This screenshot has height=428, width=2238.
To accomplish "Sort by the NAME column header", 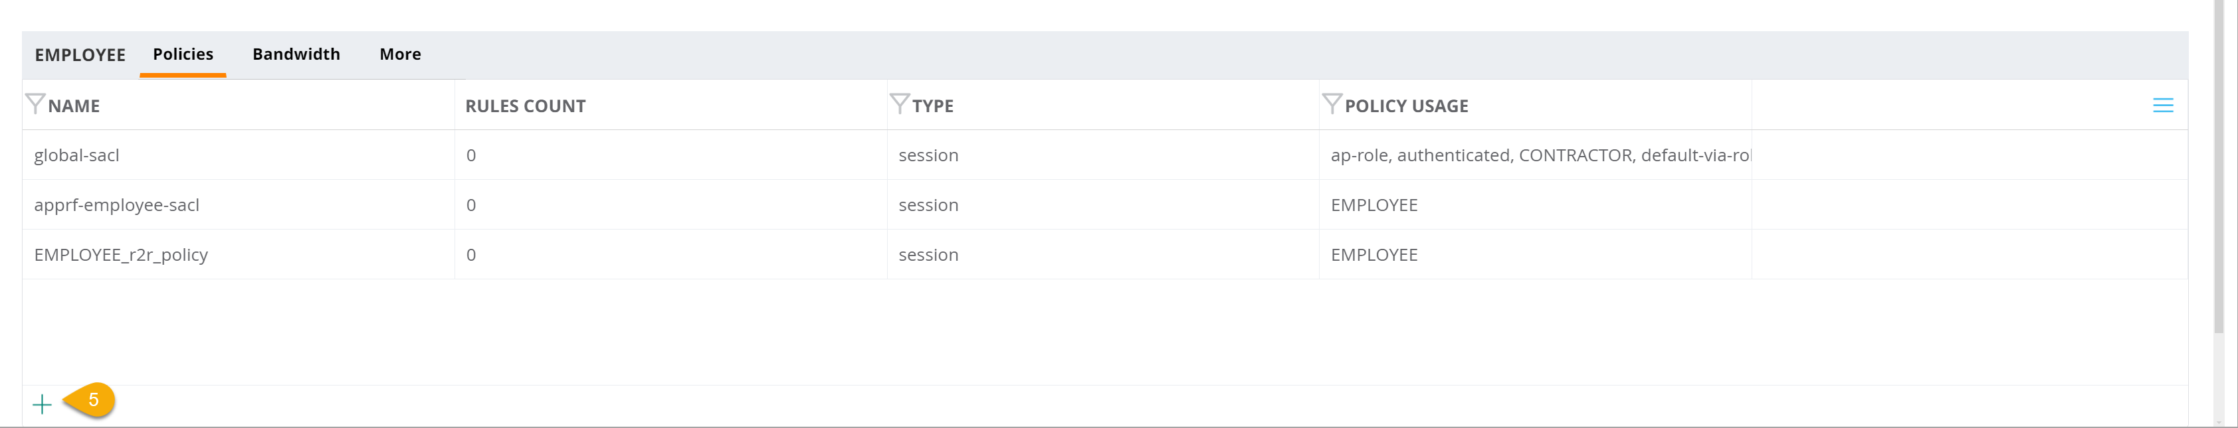I will 74,106.
